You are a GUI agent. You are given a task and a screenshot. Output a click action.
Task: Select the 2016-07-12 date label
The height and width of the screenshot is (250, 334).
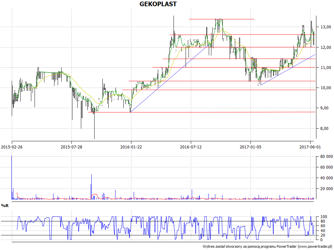click(190, 147)
